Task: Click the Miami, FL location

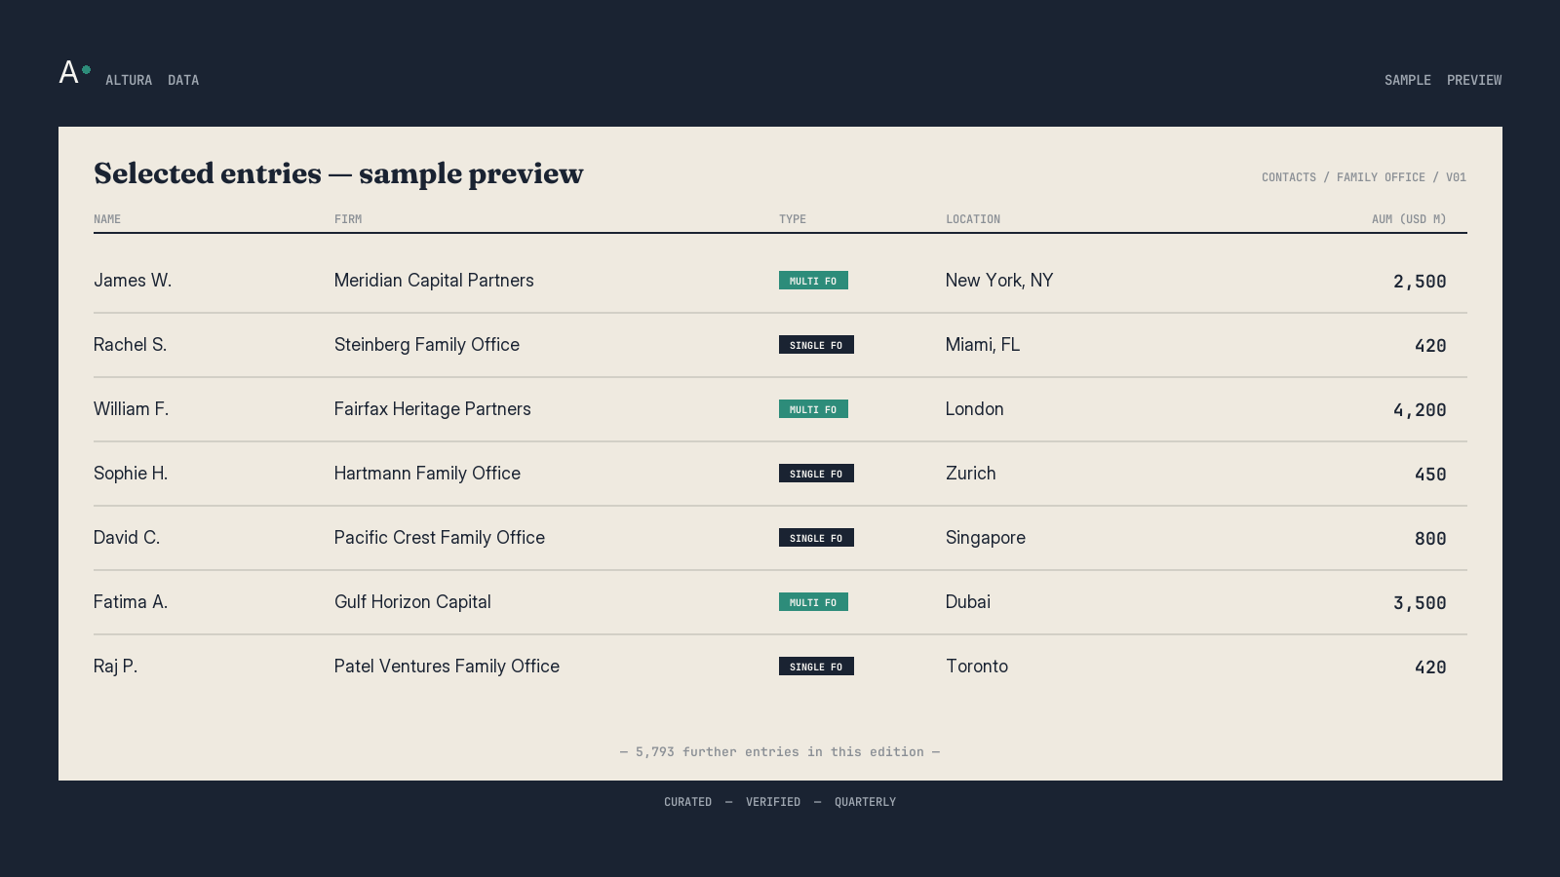Action: pyautogui.click(x=983, y=345)
